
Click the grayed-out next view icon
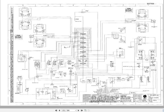(89, 110)
